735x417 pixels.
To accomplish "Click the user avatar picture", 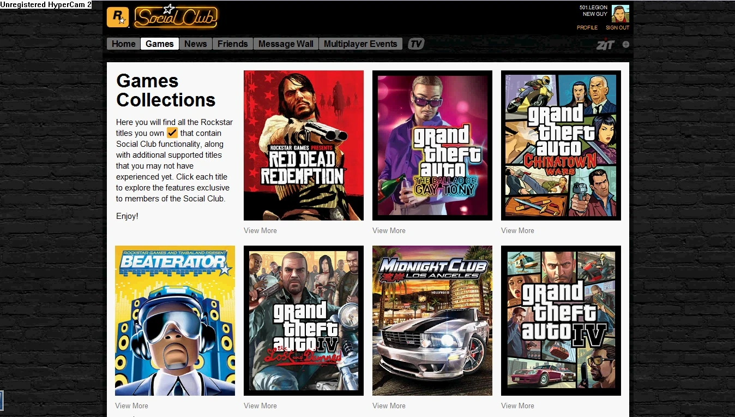I will [620, 14].
